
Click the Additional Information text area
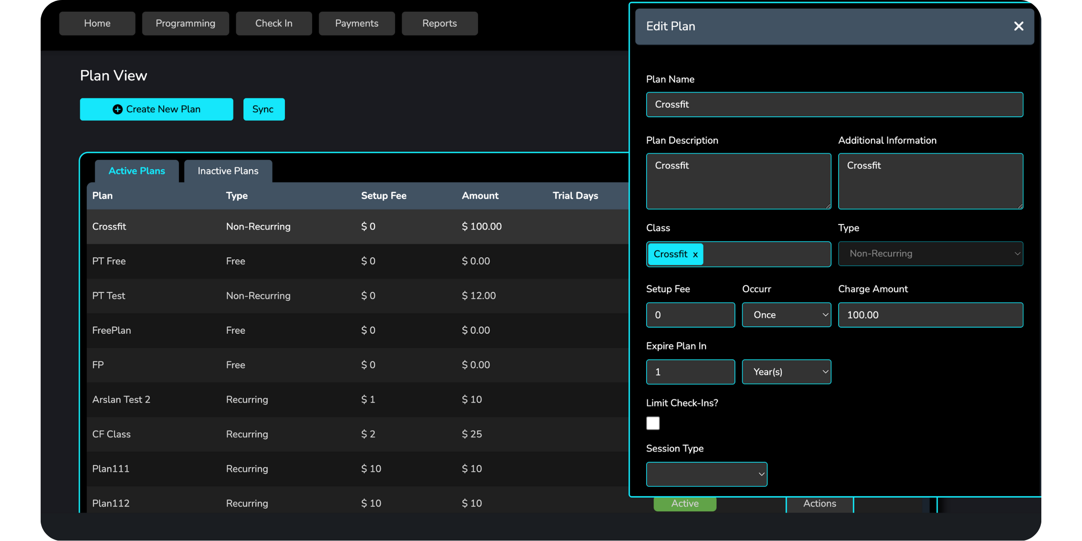point(930,181)
